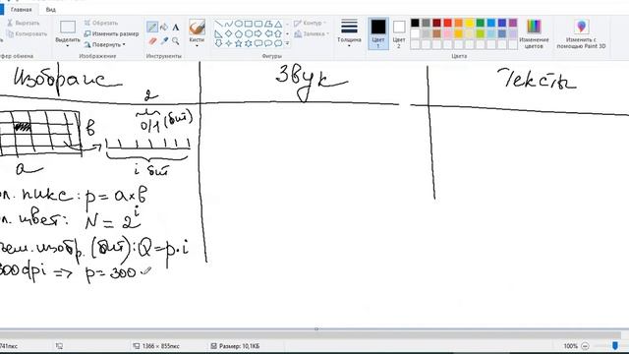Click the Копировать copy button
Viewport: 629px width, 354px height.
(28, 34)
